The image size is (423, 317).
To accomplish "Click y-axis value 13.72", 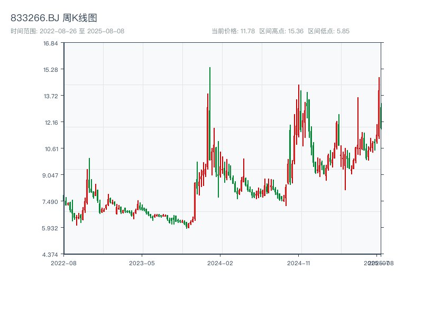I will click(51, 96).
